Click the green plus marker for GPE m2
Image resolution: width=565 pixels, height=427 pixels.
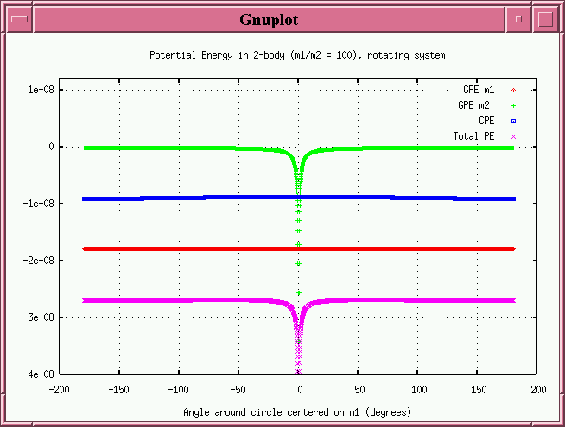pyautogui.click(x=513, y=105)
